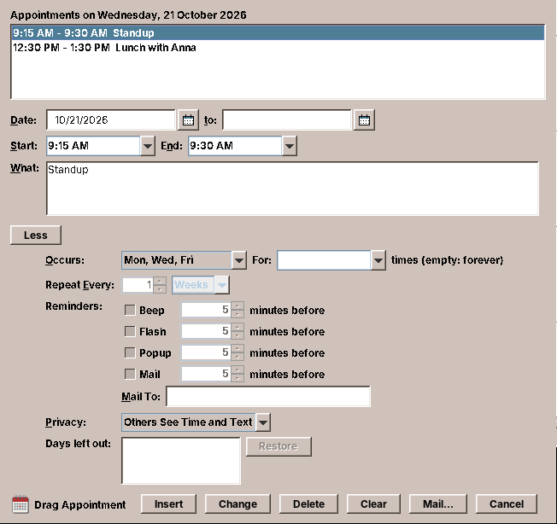Click the For times input field

[324, 260]
